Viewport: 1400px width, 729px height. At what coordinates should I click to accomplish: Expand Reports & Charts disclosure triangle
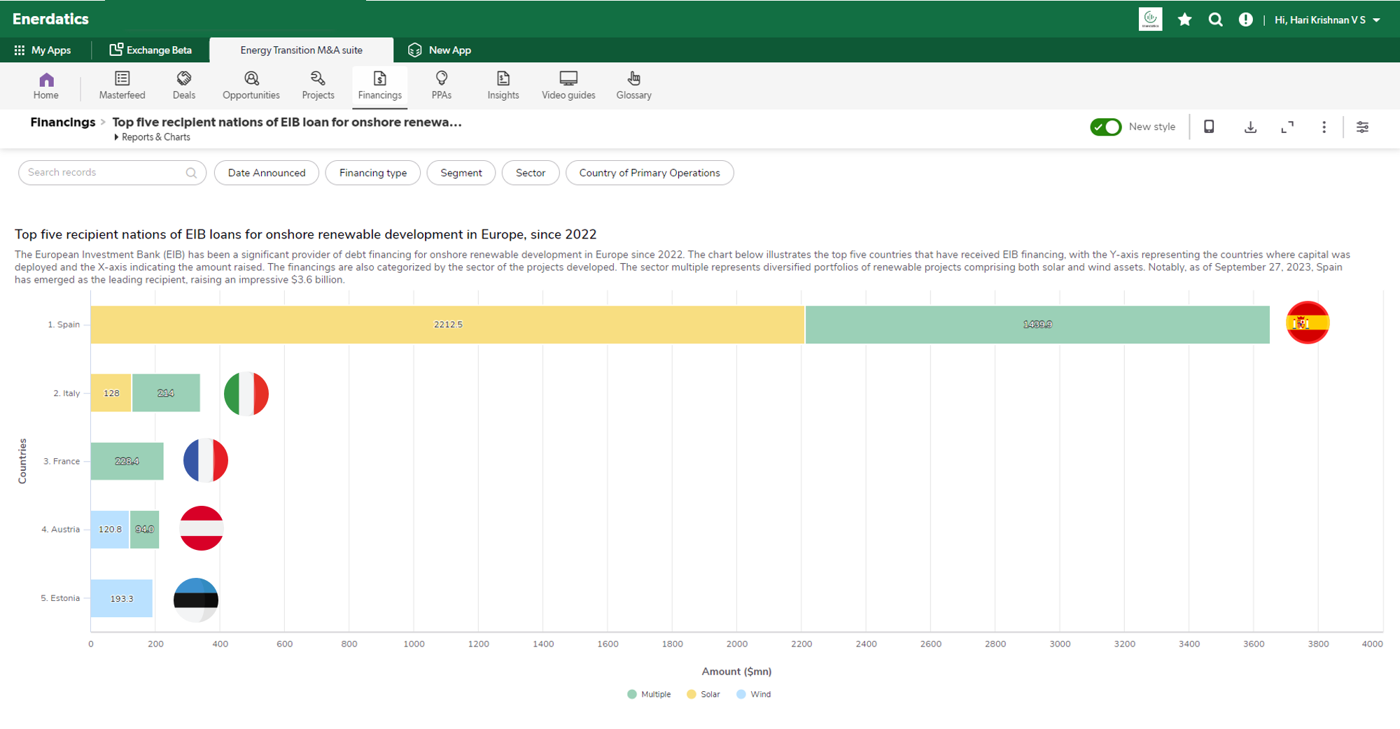[x=116, y=137]
